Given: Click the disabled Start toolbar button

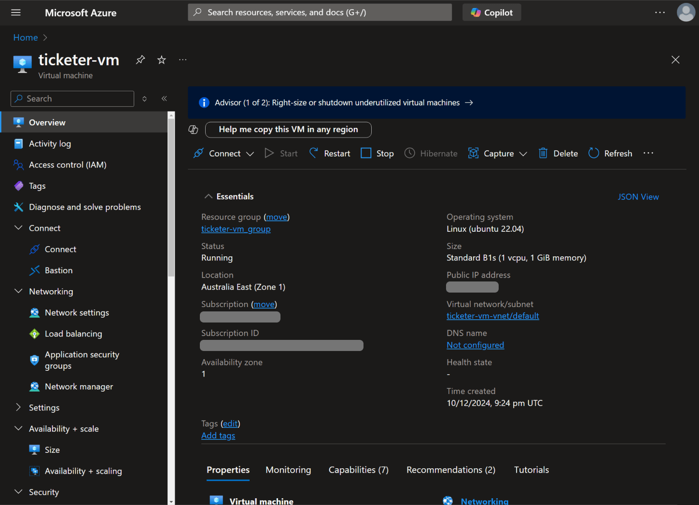Looking at the screenshot, I should pyautogui.click(x=281, y=154).
